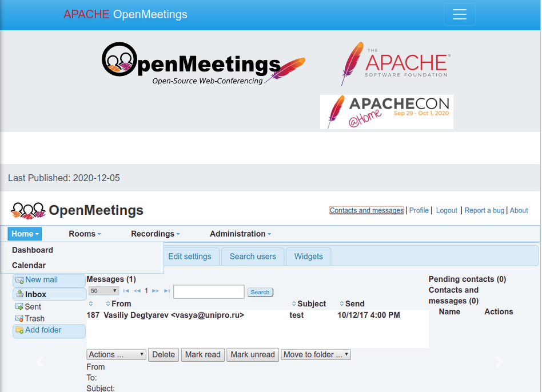The image size is (542, 392).
Task: Select Calendar from Home menu
Action: coord(29,265)
